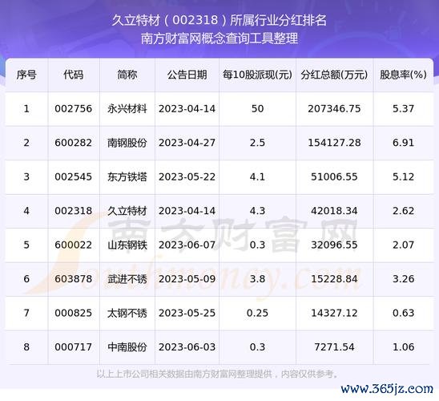Click subtitle 南方财富网概念查询工具整理
This screenshot has height=401, width=439.
click(x=219, y=38)
